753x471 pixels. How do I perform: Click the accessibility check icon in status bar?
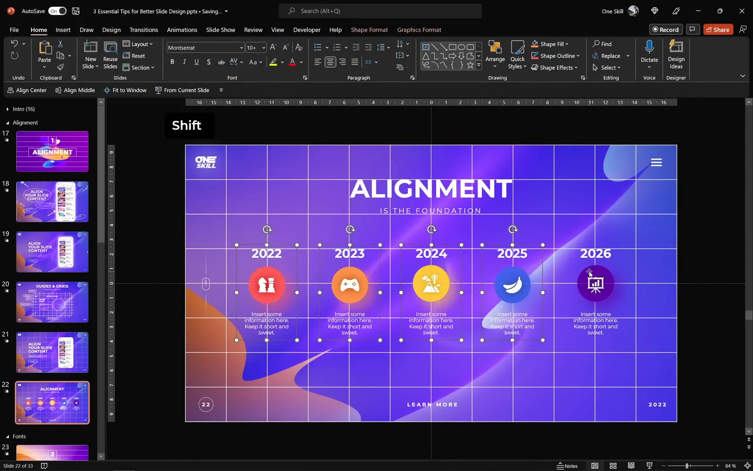point(44,466)
